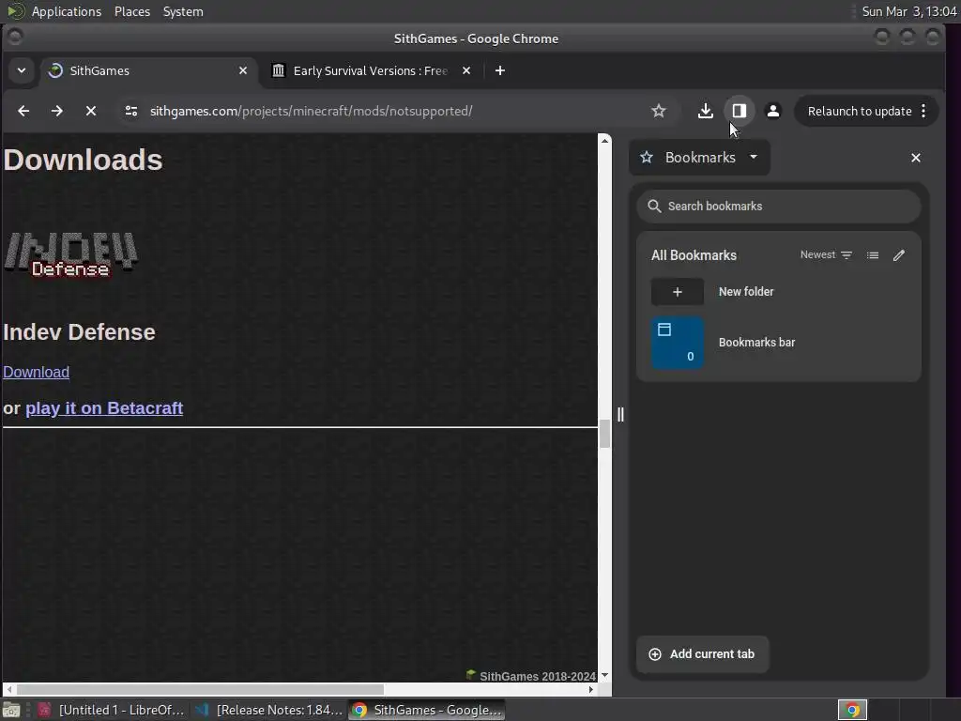View site information icon in address bar
This screenshot has height=721, width=961.
(x=131, y=111)
